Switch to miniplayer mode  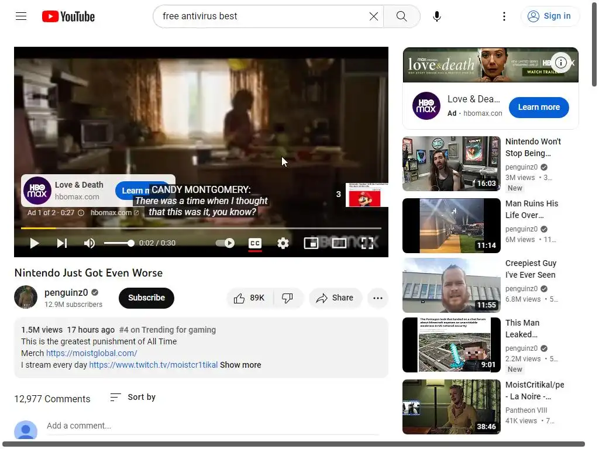311,243
